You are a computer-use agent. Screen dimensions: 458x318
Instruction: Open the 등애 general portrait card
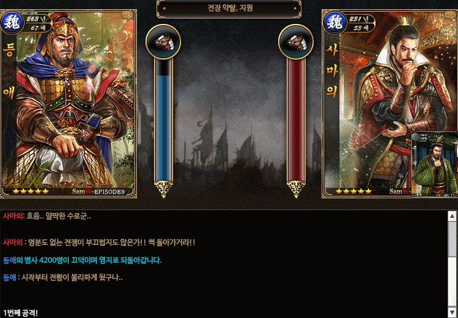tap(68, 104)
